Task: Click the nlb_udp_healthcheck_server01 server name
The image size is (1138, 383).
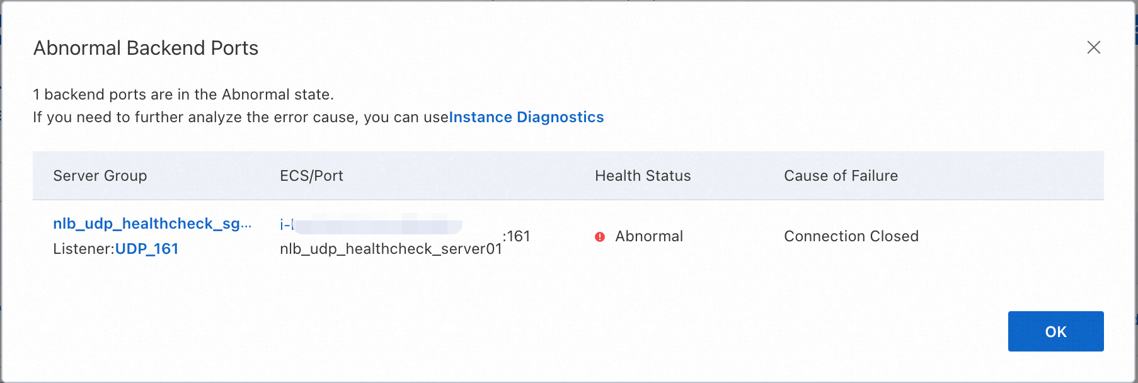Action: [x=391, y=249]
